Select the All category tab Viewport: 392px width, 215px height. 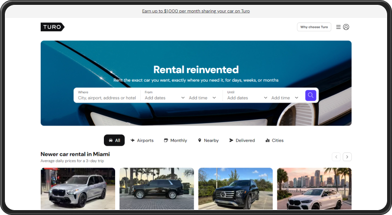pyautogui.click(x=114, y=140)
